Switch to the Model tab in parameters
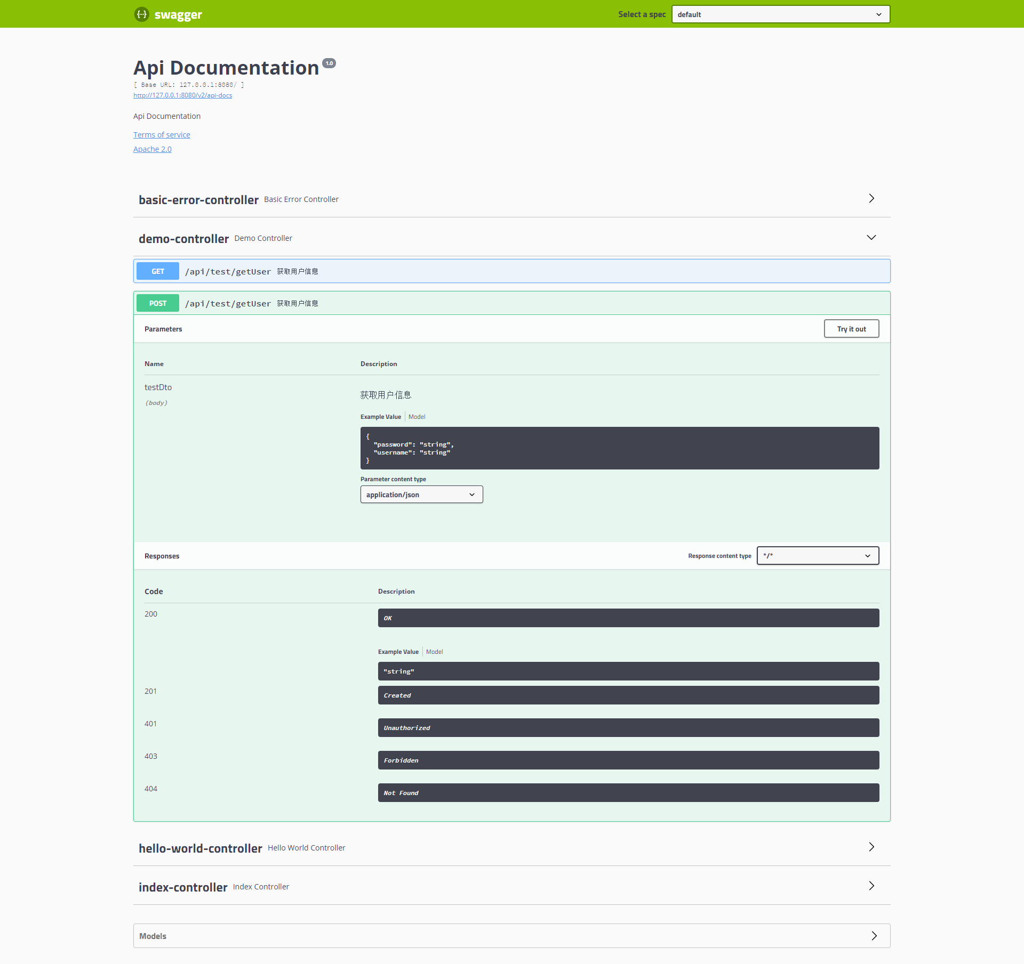Viewport: 1024px width, 964px height. (417, 416)
